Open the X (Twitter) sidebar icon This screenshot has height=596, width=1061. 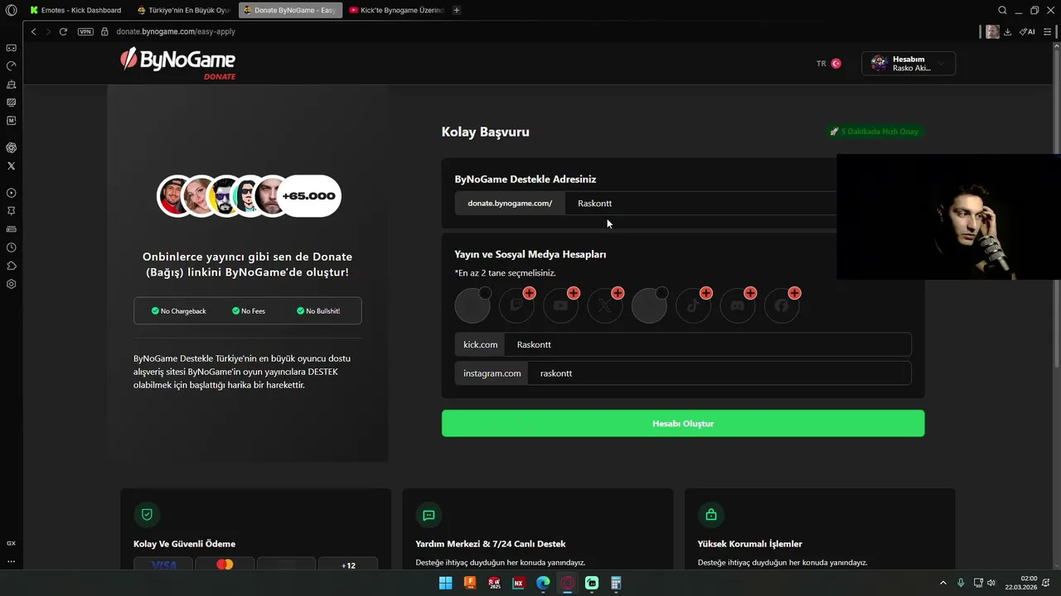11,166
